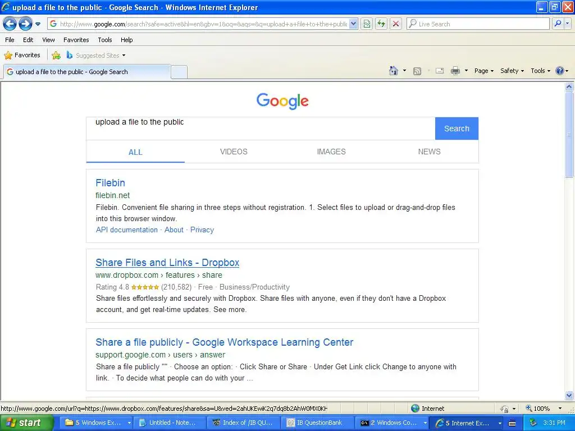The image size is (575, 431).
Task: Open Share a file publicly Google Workspace result
Action: click(224, 342)
